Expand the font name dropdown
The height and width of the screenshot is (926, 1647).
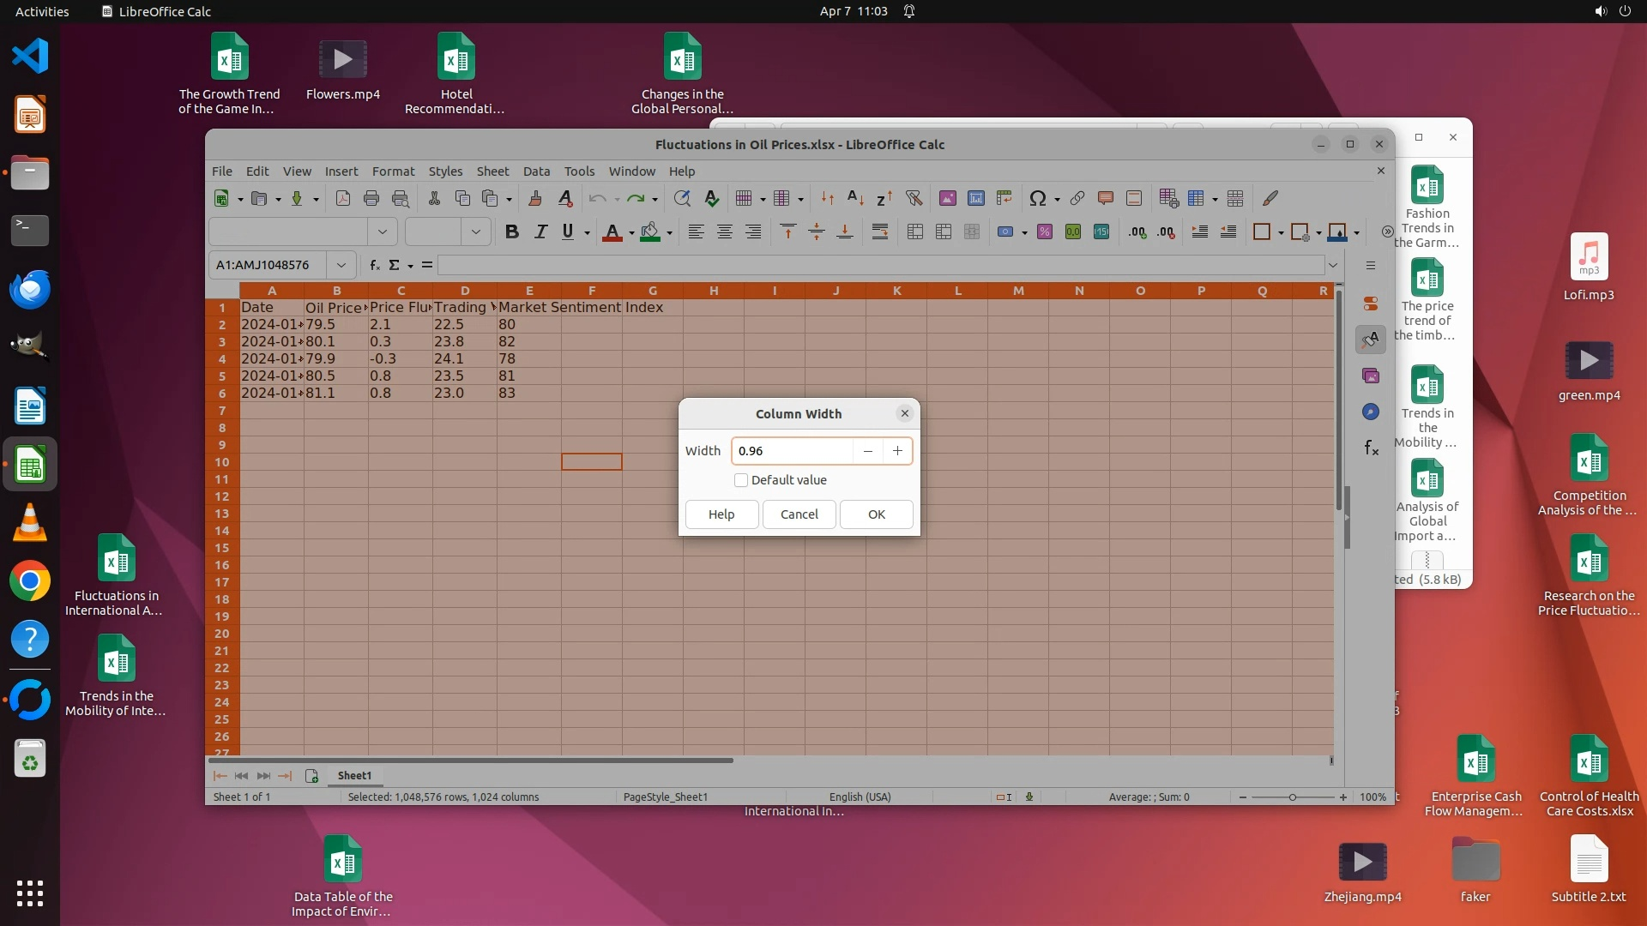(383, 231)
